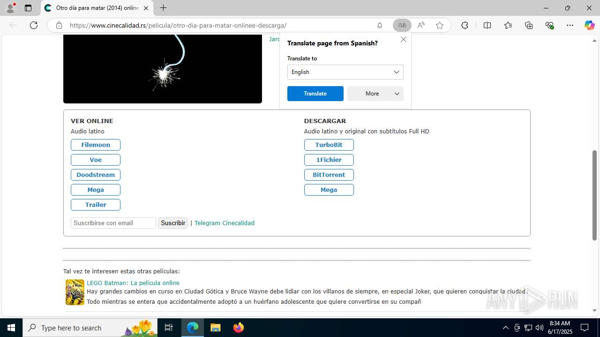Add this page to favorites star
600x337 pixels.
click(x=440, y=25)
